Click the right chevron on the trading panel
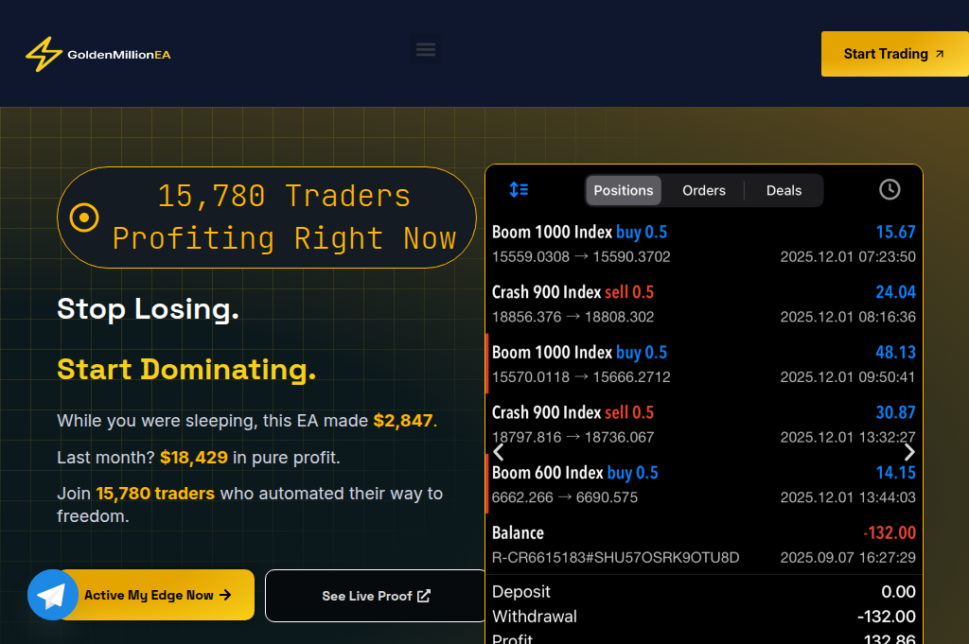 point(909,452)
